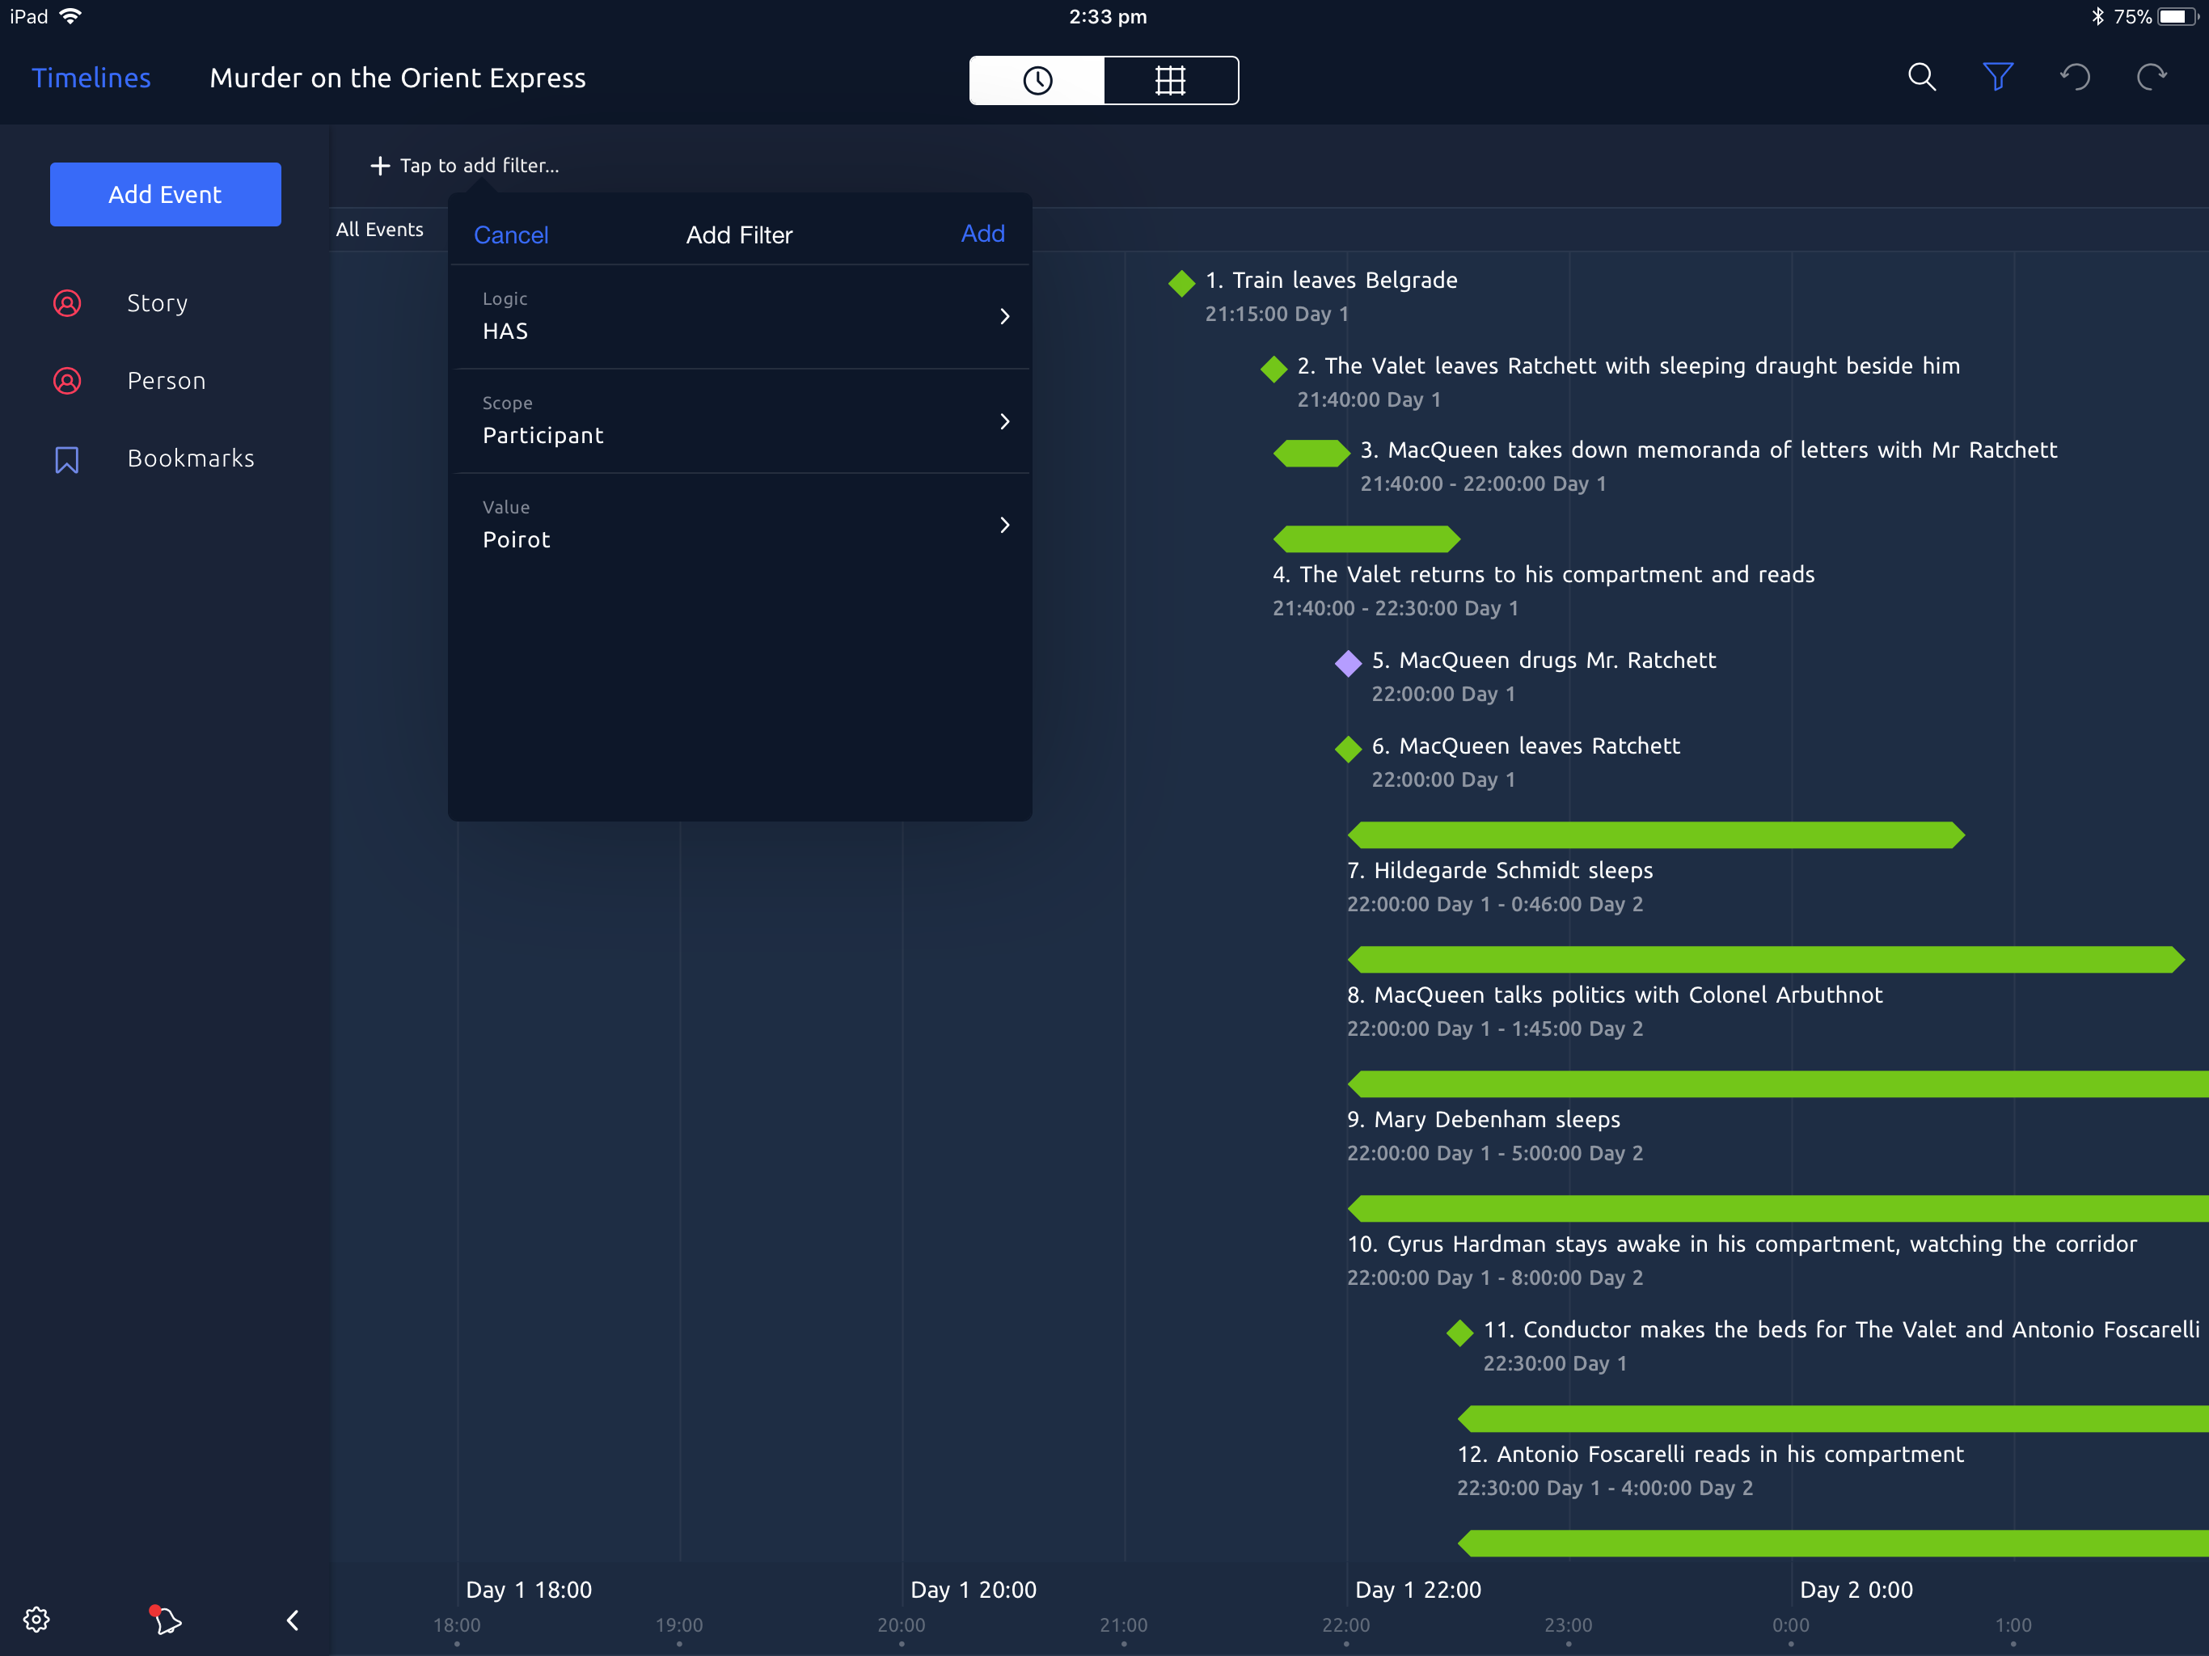Click the Bookmarks ribbon icon
This screenshot has height=1656, width=2209.
click(67, 459)
